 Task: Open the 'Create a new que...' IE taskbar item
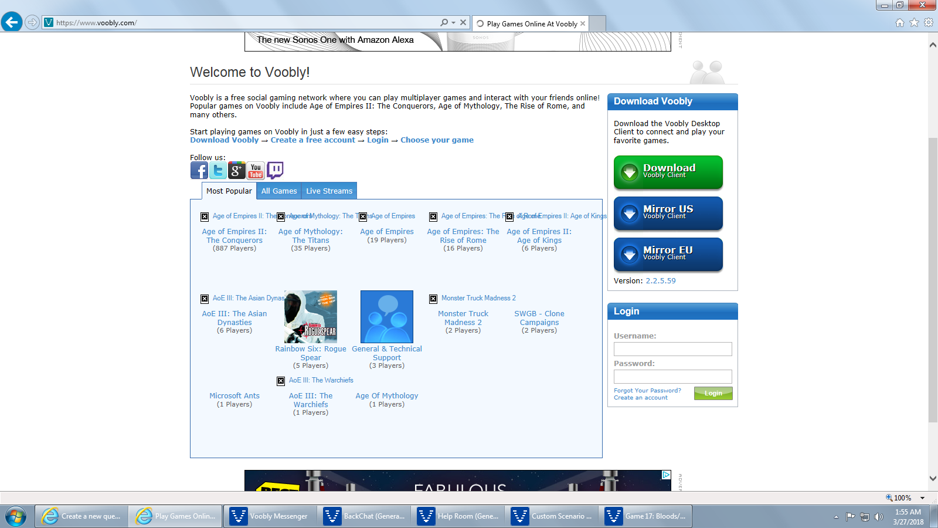click(81, 516)
